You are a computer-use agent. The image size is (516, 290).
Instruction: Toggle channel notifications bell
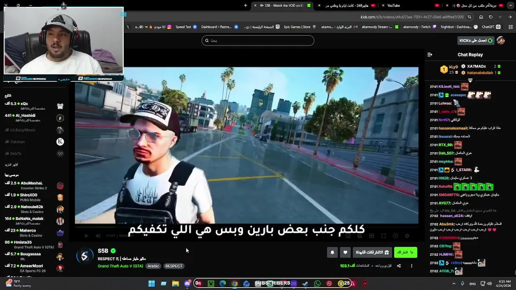[332, 252]
